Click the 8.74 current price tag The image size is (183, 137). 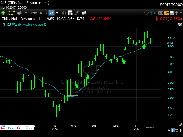click(170, 43)
